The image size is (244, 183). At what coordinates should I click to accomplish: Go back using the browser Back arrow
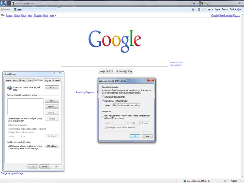[2, 3]
